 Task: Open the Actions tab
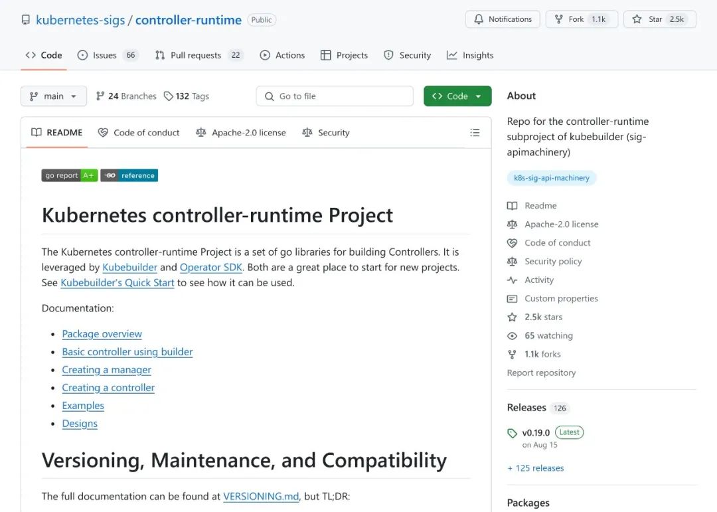coord(282,55)
